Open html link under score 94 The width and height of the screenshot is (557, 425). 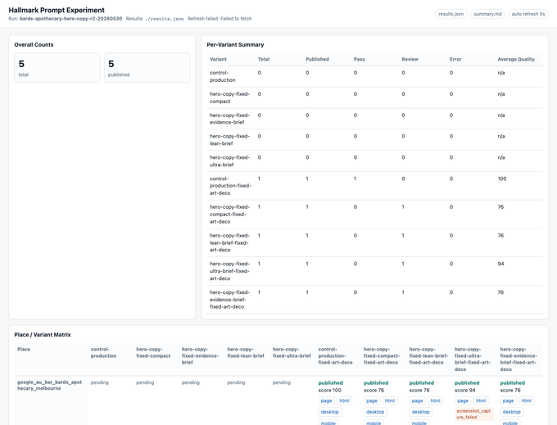pos(481,400)
